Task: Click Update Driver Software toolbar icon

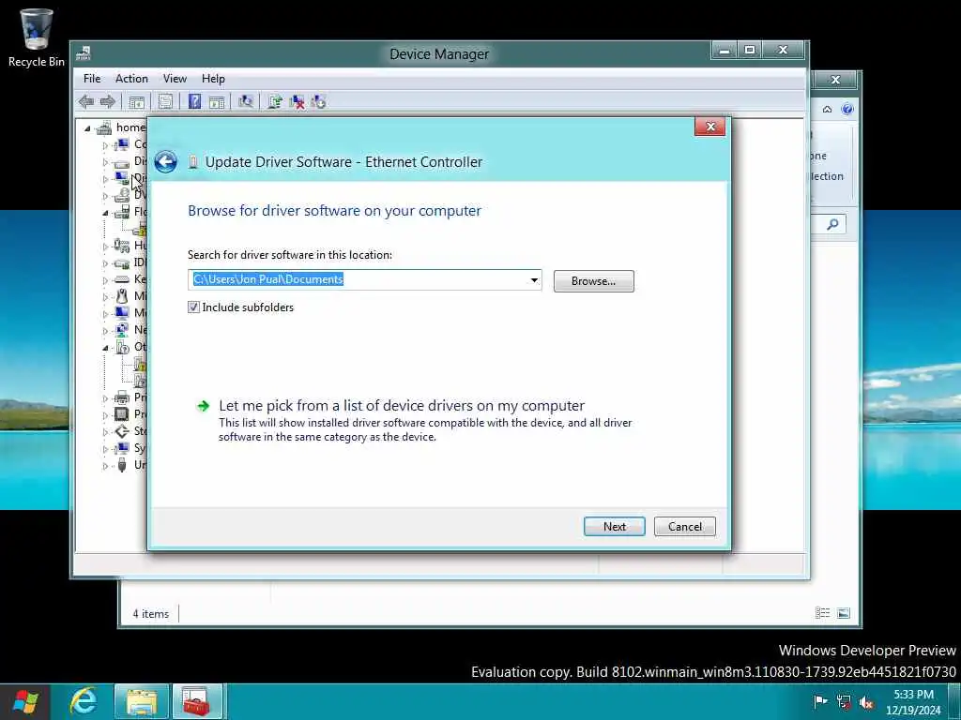Action: tap(275, 101)
